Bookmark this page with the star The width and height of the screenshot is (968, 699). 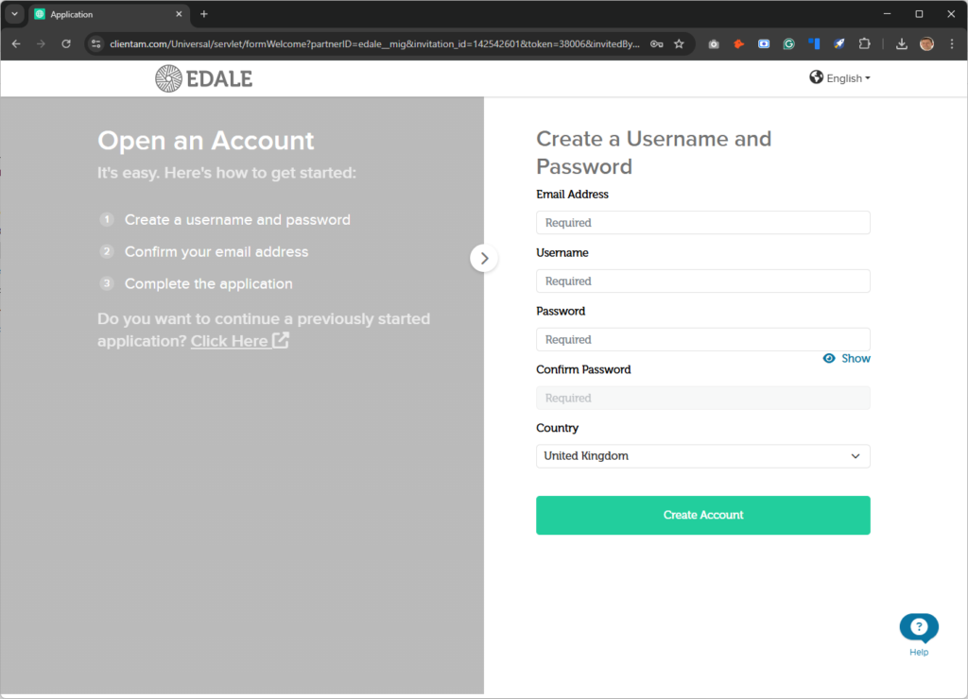pos(679,43)
